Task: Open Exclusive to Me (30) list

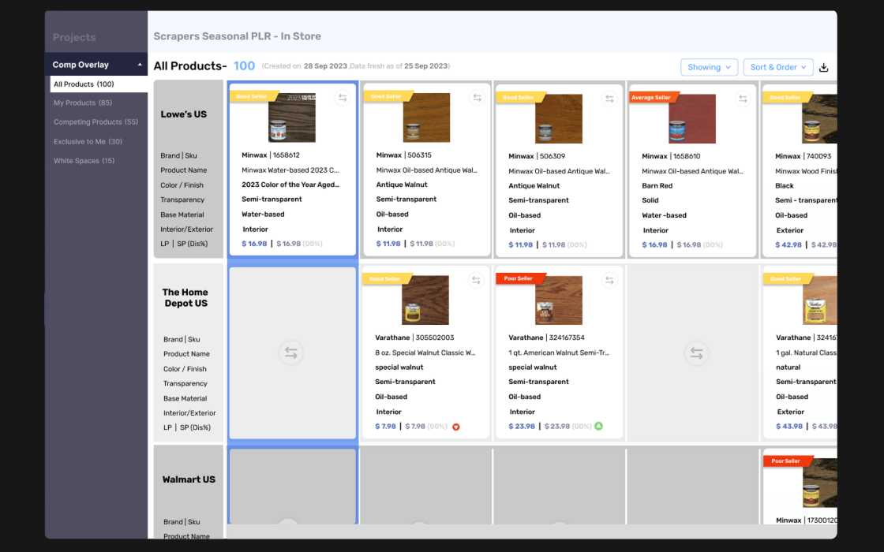Action: point(88,141)
